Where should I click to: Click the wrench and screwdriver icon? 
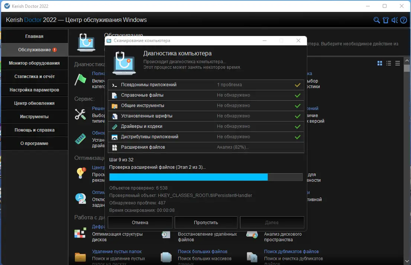coord(80,114)
